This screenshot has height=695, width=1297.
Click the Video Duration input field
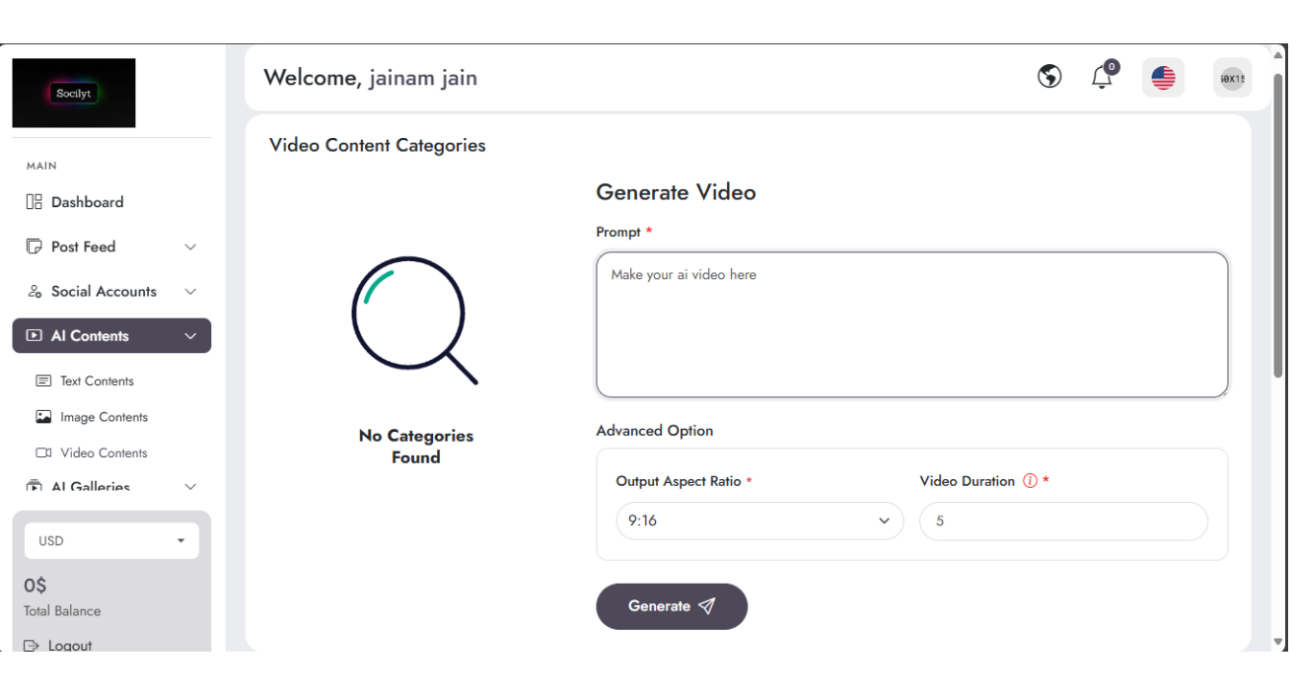[1062, 521]
